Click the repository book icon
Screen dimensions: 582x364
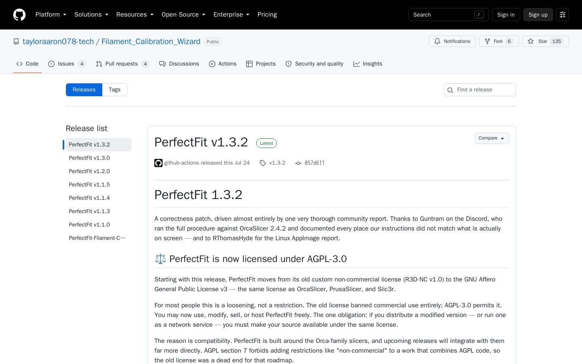click(16, 42)
